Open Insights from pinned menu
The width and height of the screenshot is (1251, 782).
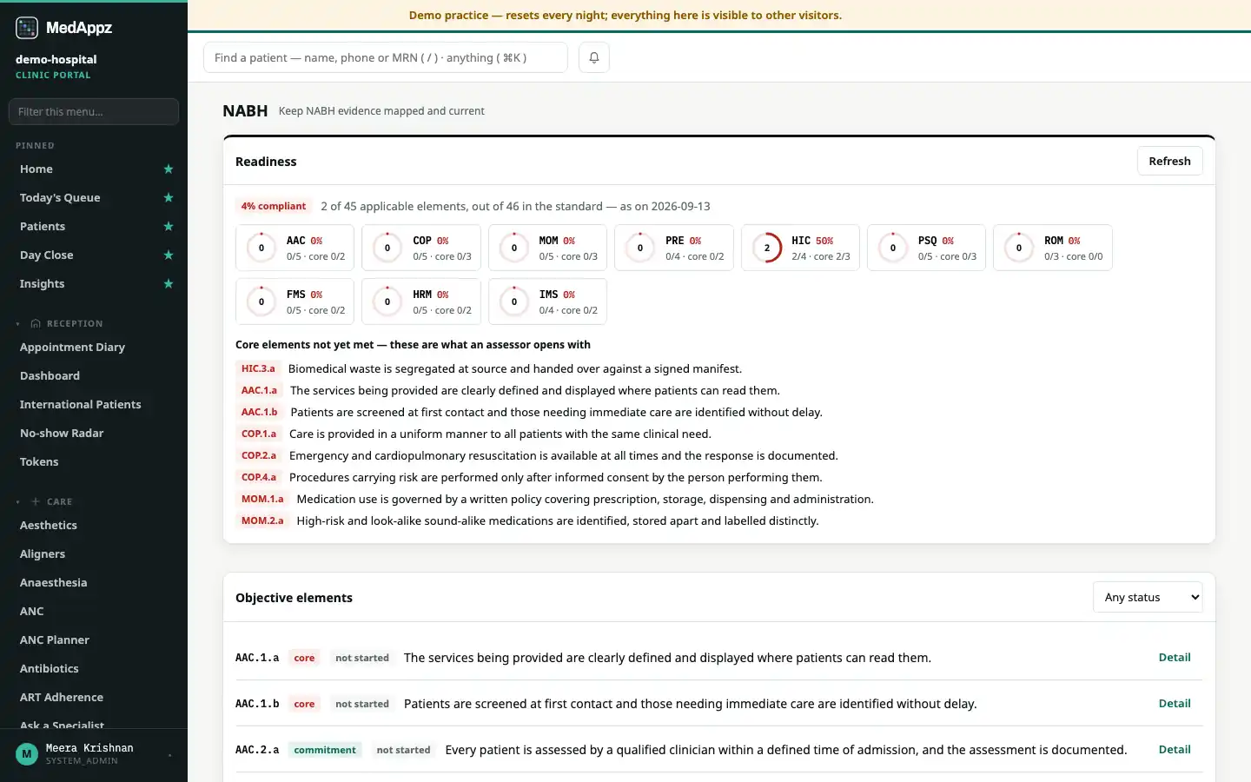43,284
